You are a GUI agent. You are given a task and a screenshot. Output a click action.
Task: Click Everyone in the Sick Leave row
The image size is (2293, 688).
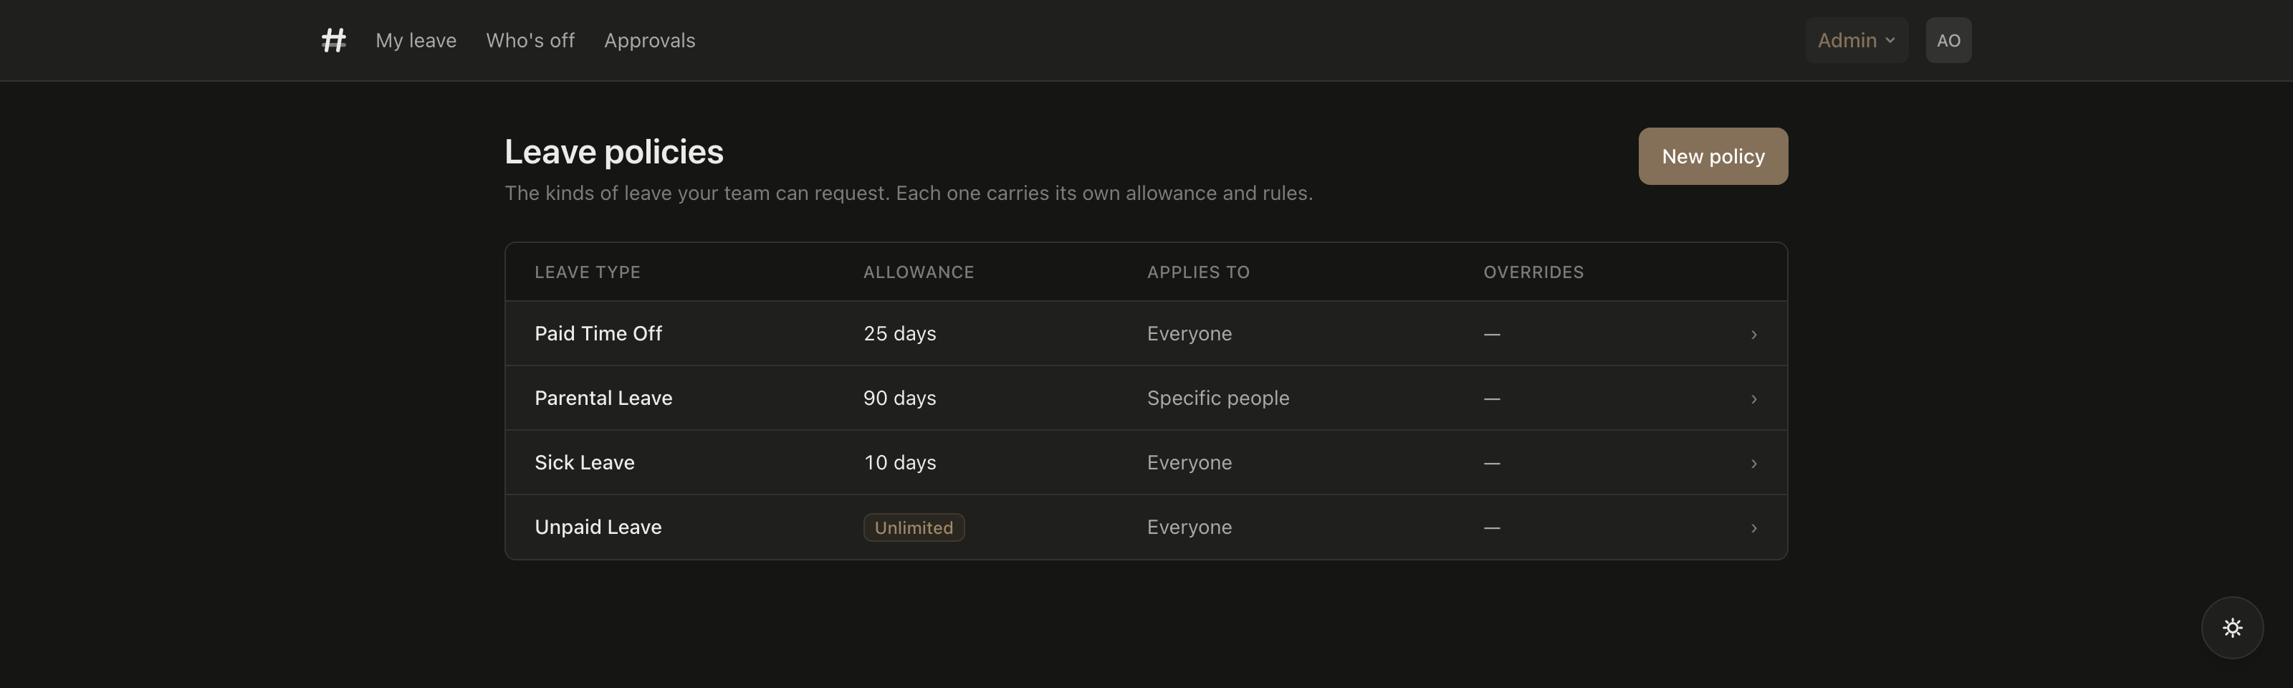click(1189, 463)
